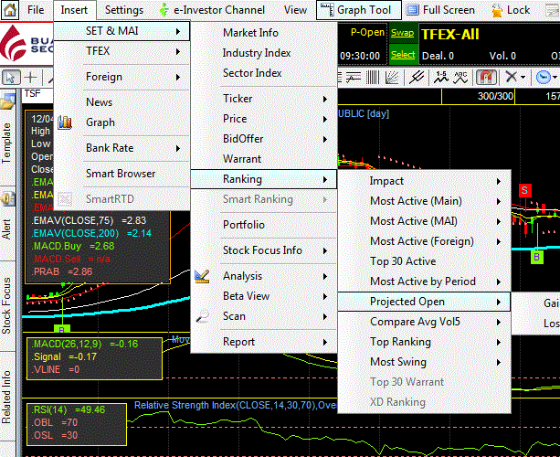Expand Stock Focus Info submenu
Screen dimensions: 560x457
pyautogui.click(x=264, y=250)
